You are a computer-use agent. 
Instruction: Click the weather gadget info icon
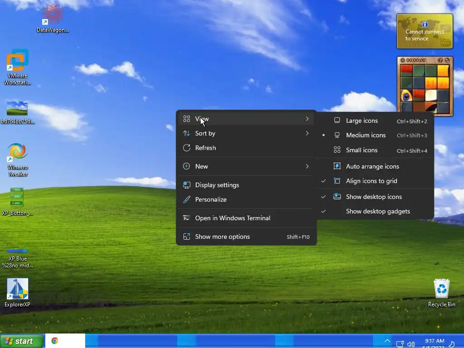point(425,24)
